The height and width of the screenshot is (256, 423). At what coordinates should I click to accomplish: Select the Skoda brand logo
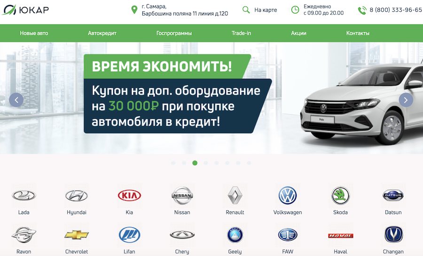pyautogui.click(x=340, y=195)
